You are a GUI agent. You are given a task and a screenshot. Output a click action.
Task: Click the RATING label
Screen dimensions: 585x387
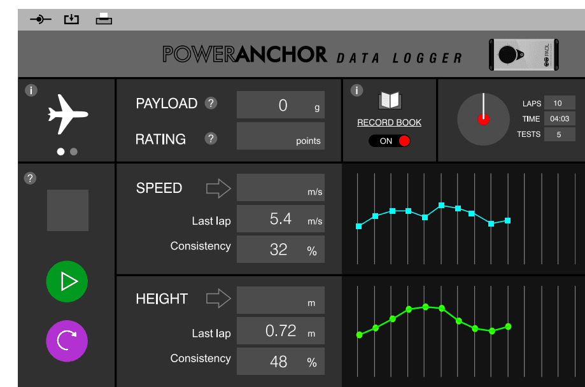[x=160, y=139]
